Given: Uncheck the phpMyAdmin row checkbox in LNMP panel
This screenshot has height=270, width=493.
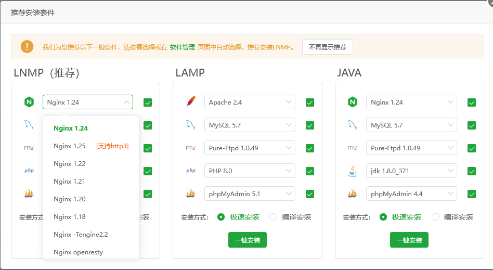Looking at the screenshot, I should pyautogui.click(x=148, y=194).
